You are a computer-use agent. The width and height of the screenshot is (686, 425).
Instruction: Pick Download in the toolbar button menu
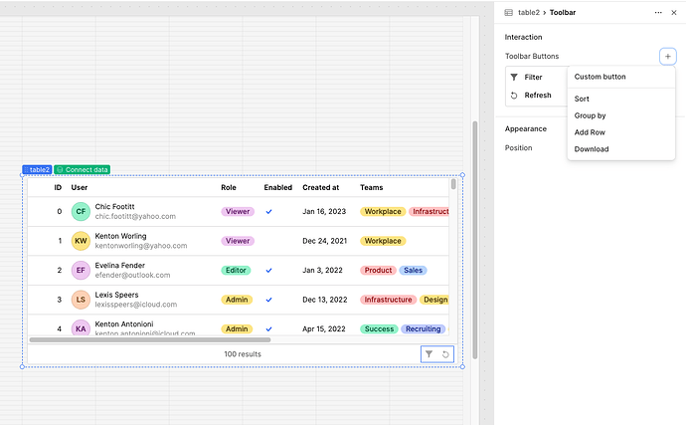(592, 149)
